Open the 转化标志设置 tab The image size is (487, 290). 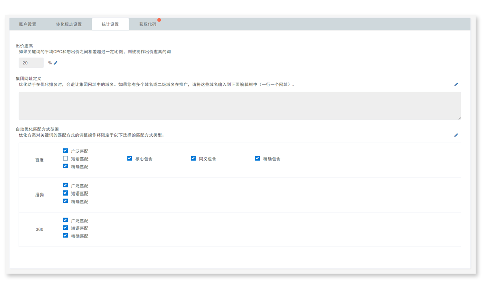point(69,24)
